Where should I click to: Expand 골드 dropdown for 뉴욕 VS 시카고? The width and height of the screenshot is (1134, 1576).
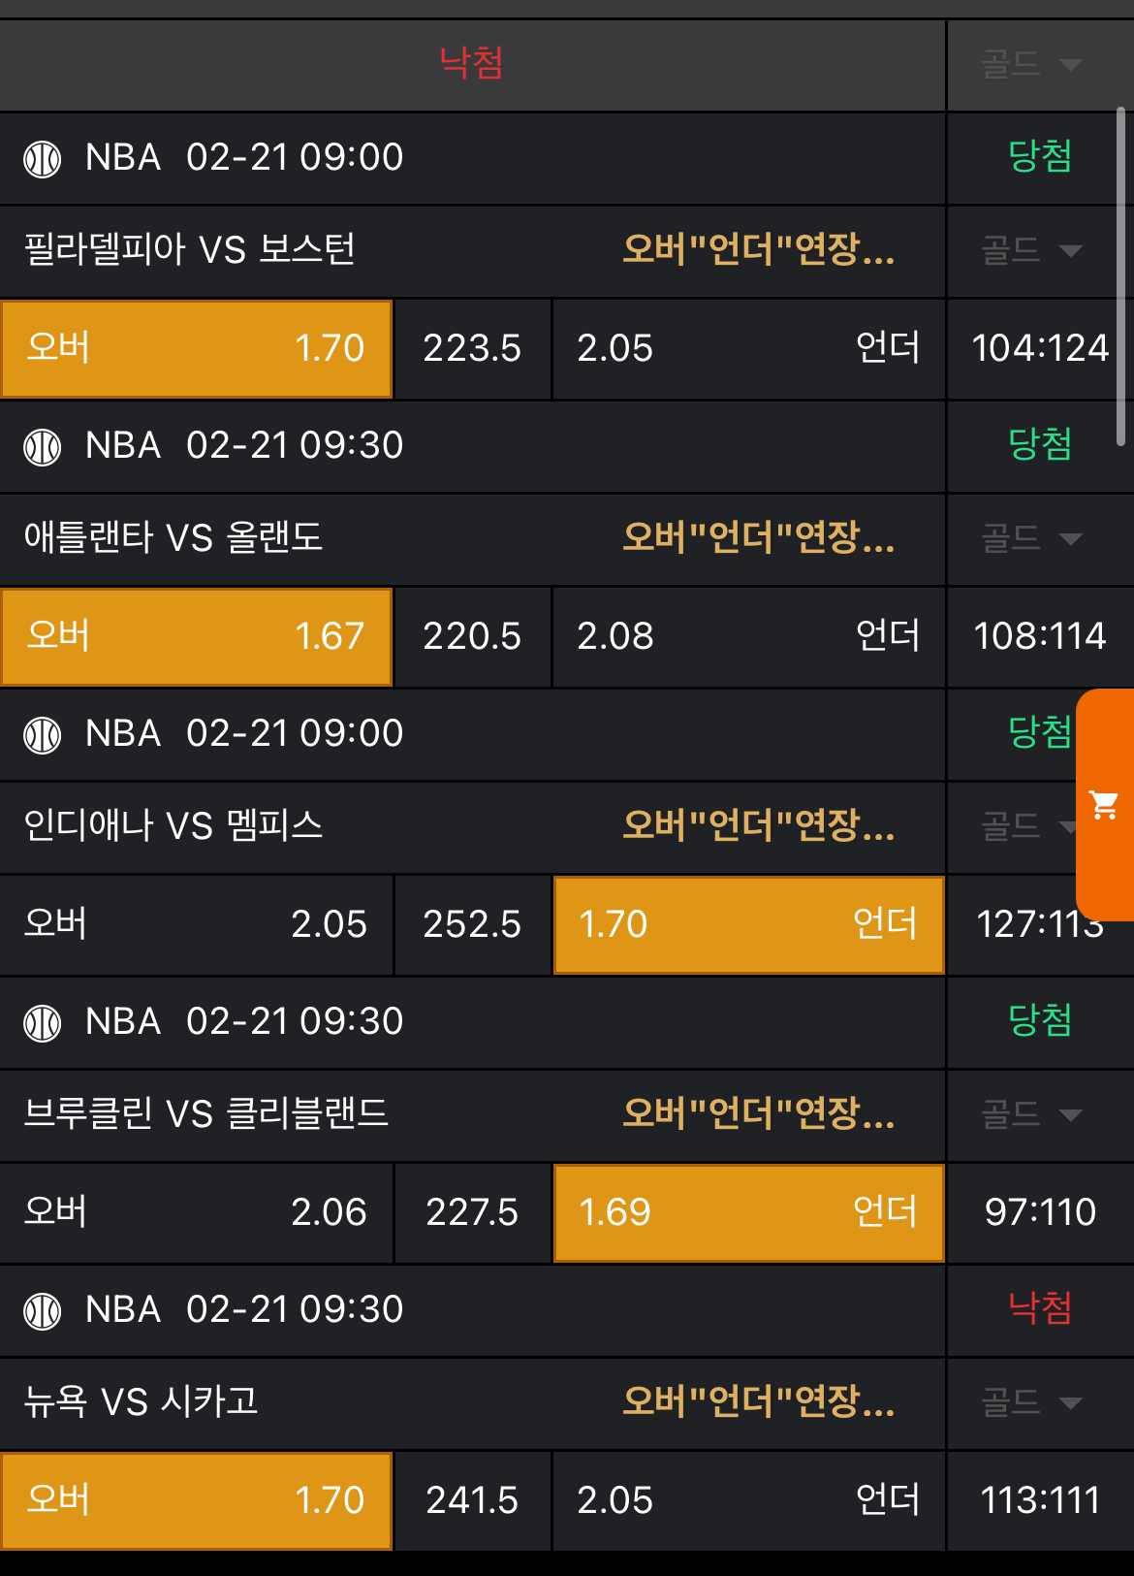[1031, 1402]
